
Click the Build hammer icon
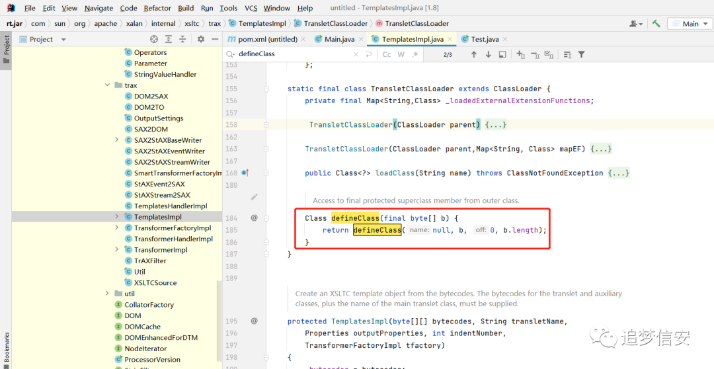tap(656, 24)
